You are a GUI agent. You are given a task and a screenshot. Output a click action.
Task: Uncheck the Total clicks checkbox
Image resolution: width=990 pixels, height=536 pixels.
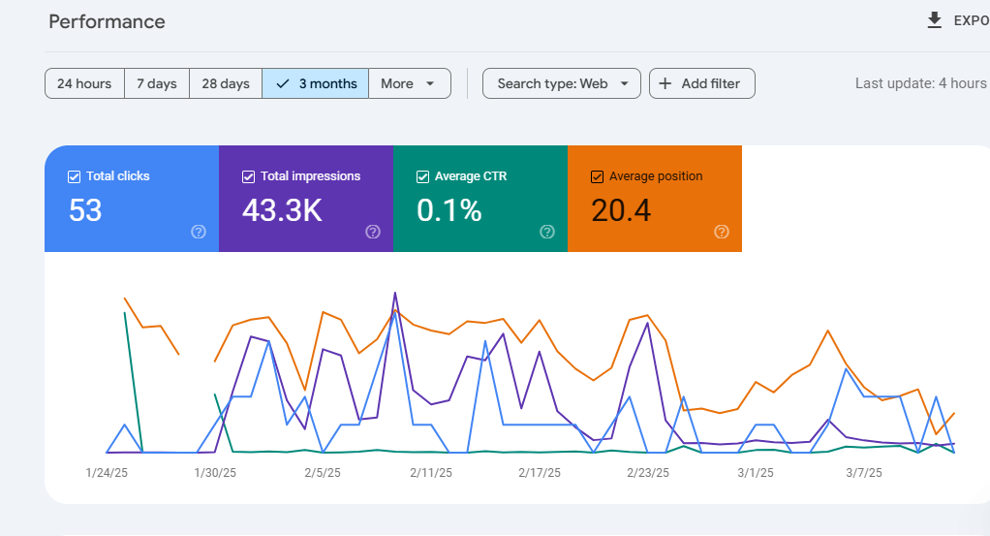[74, 177]
